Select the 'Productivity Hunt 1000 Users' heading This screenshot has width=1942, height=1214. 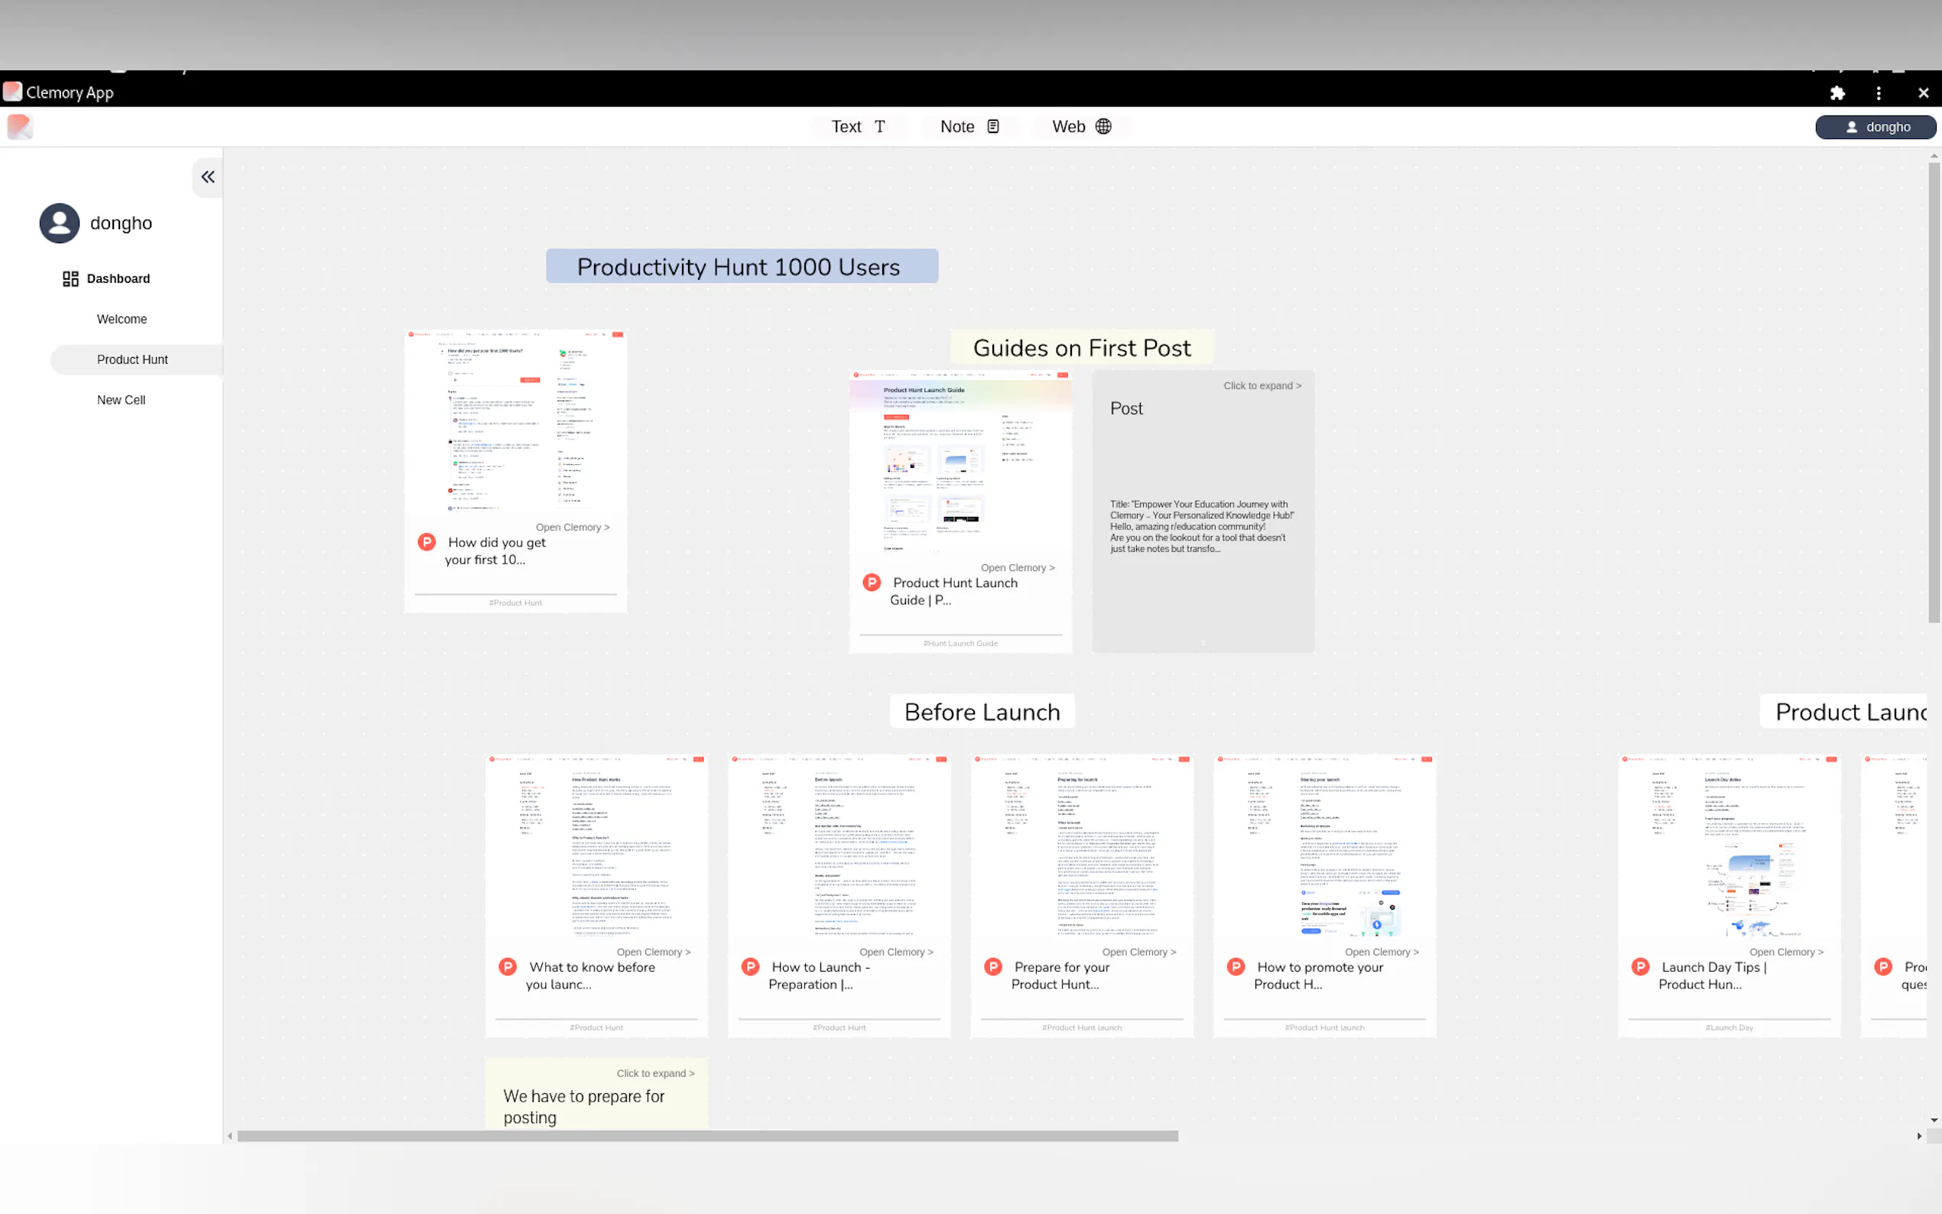click(742, 266)
